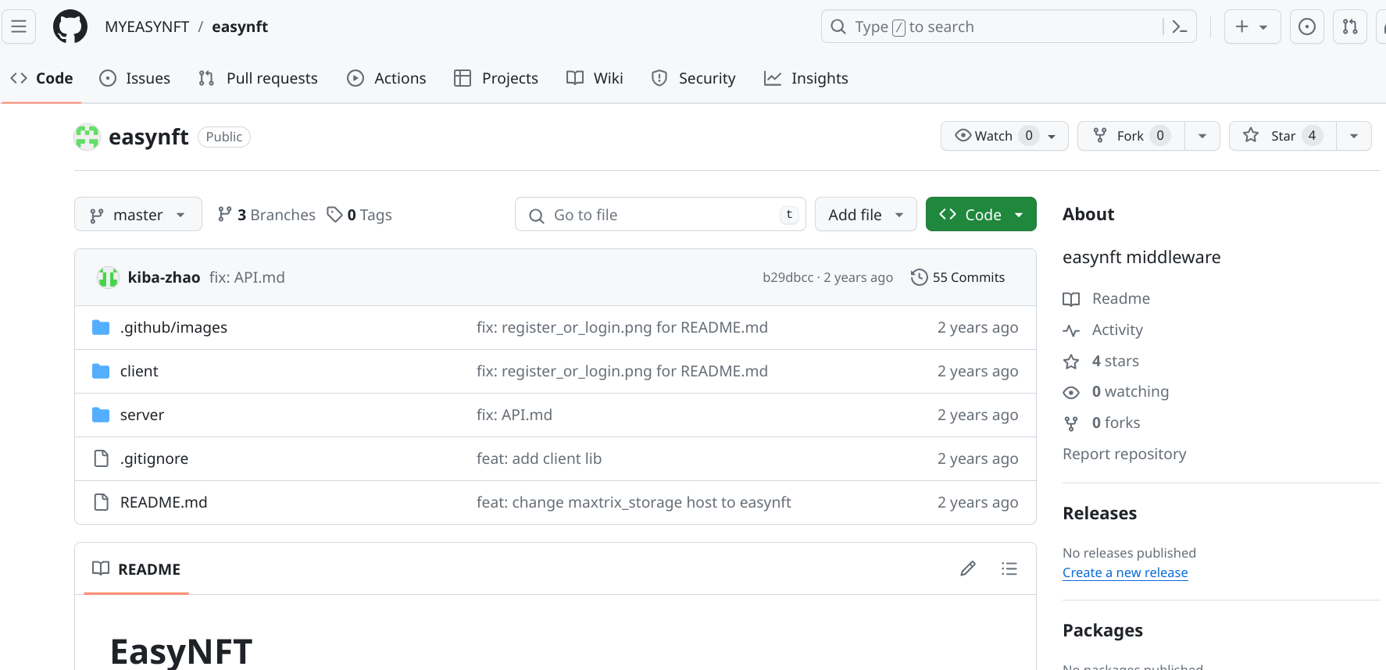Open the master branch selector
Screen dimensions: 1386x670
pos(138,214)
